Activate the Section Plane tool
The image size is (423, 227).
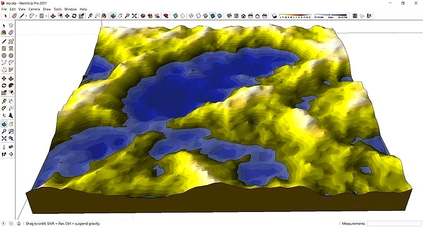tap(11, 154)
